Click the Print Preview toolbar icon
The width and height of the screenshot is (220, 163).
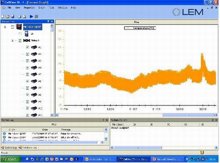(x=25, y=17)
